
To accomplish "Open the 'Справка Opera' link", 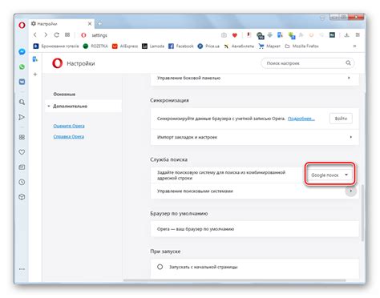I will pos(69,136).
